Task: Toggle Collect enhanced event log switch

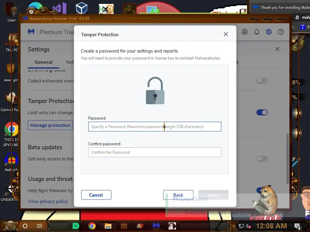Action: tap(262, 81)
